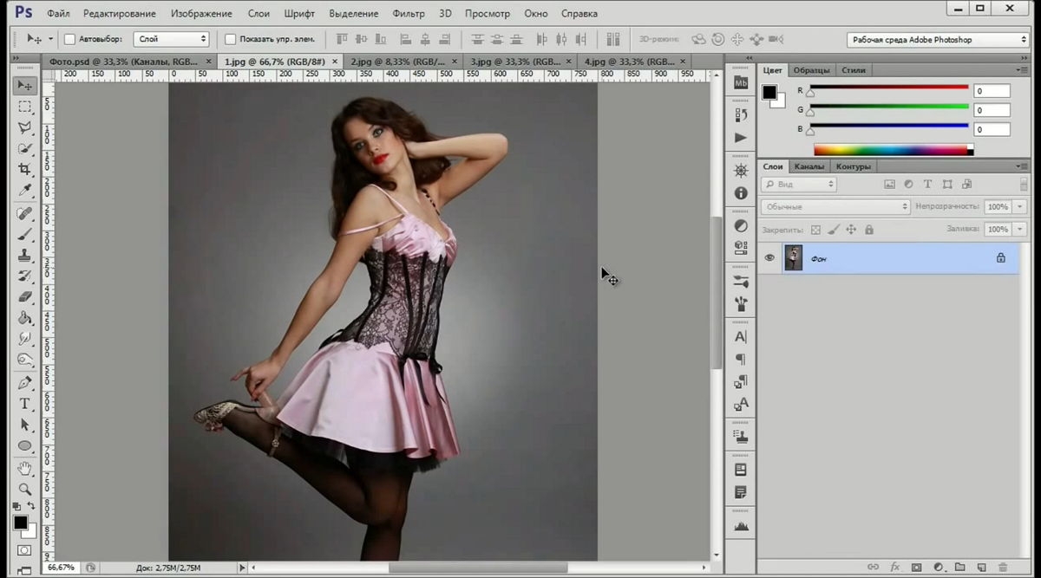Click the red R channel slider
1041x578 pixels.
[x=889, y=89]
